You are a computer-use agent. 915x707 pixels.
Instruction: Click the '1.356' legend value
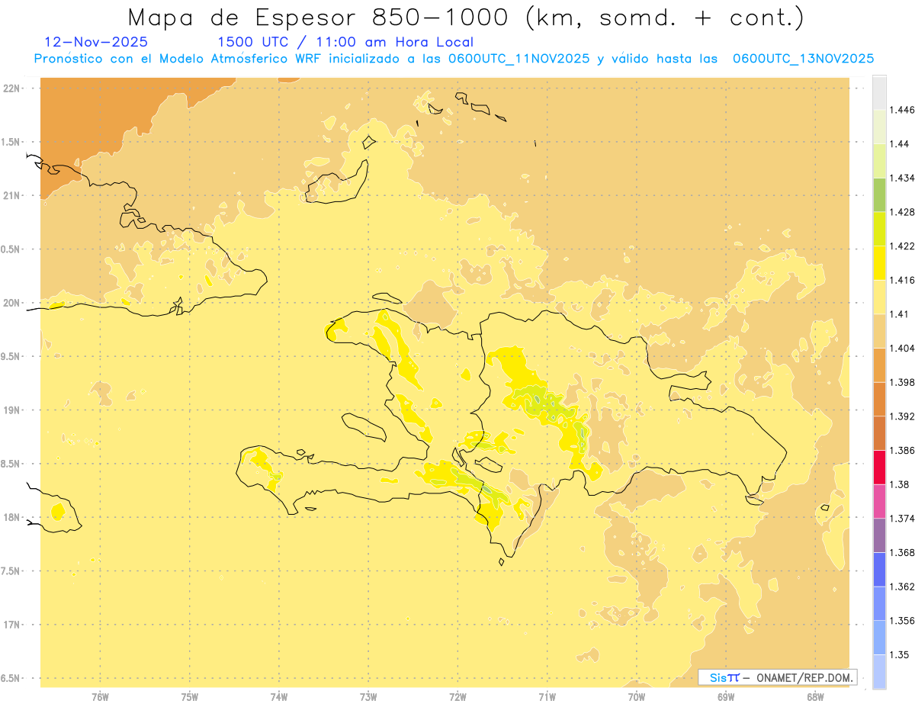902,621
